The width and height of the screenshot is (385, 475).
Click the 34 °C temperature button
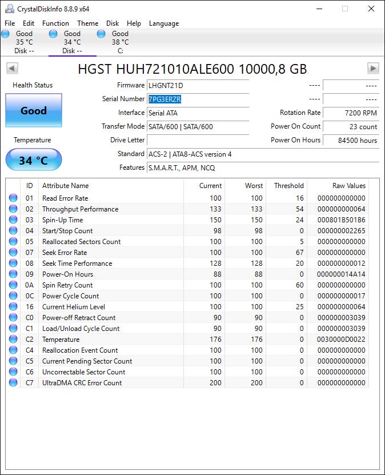point(34,159)
